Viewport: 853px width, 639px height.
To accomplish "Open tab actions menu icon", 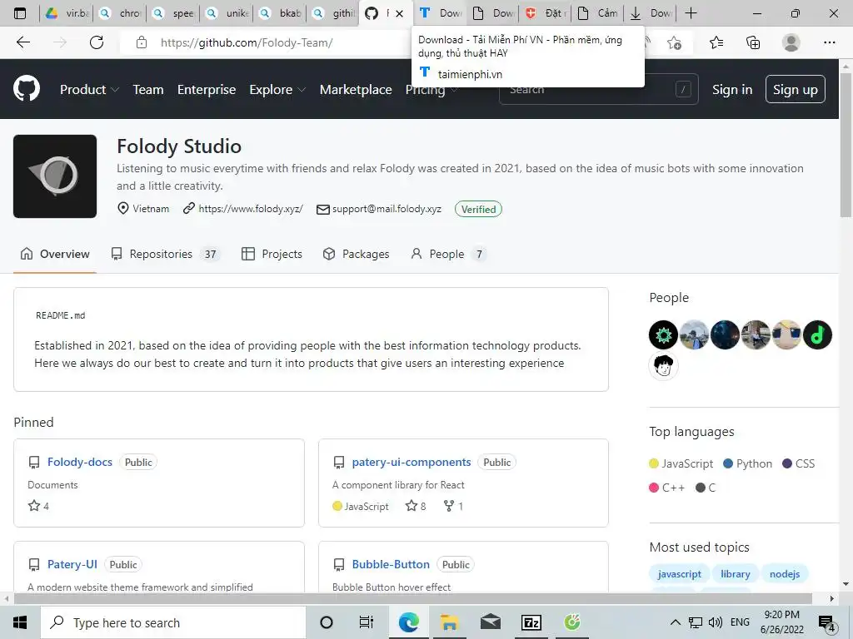I will click(20, 13).
